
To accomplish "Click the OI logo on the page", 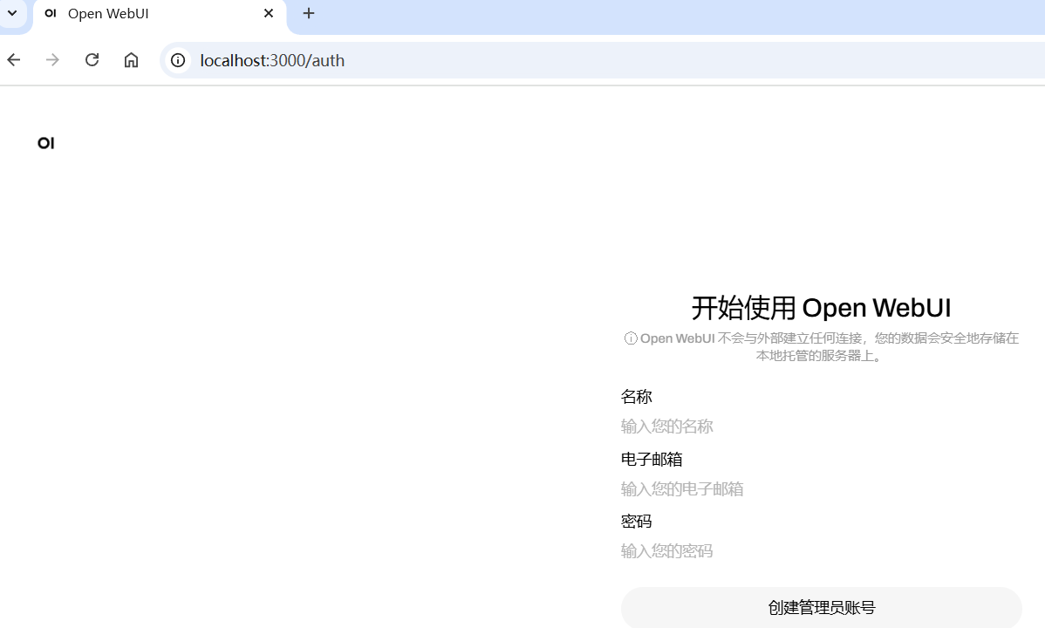I will 46,143.
